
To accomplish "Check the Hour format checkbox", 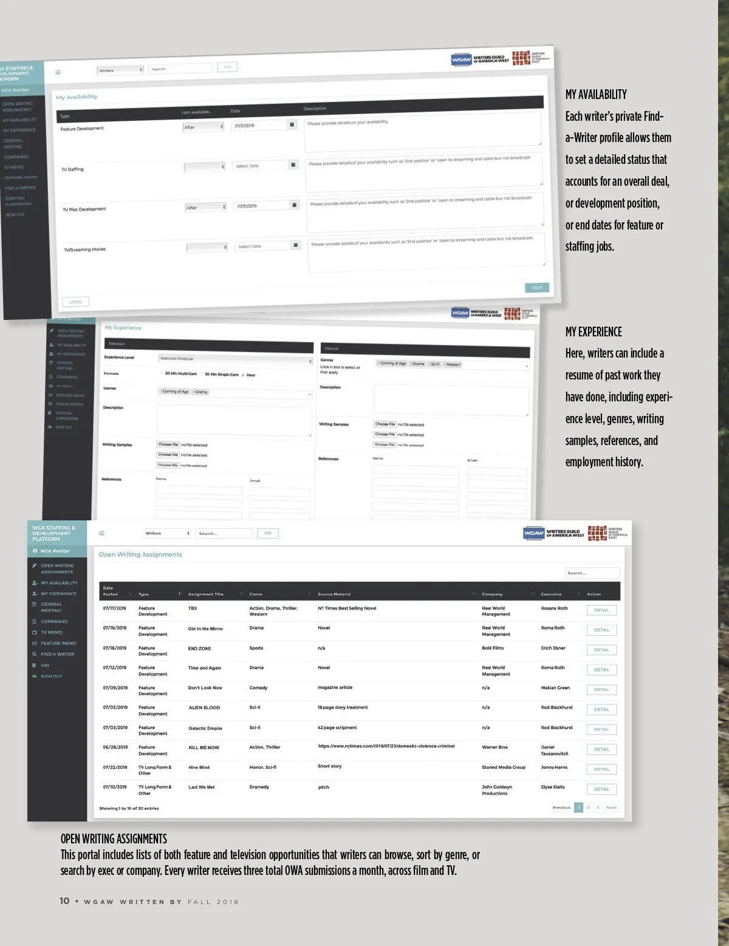I will [243, 375].
